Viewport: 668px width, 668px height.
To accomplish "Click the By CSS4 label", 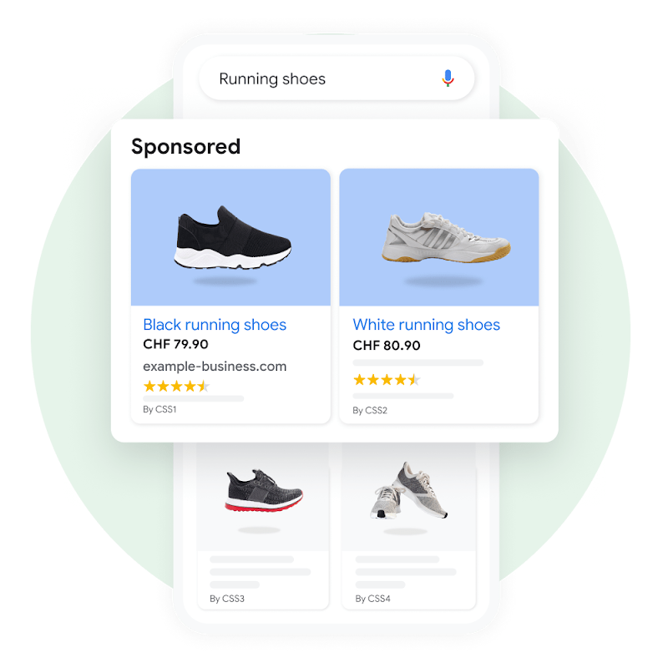I will (x=372, y=599).
